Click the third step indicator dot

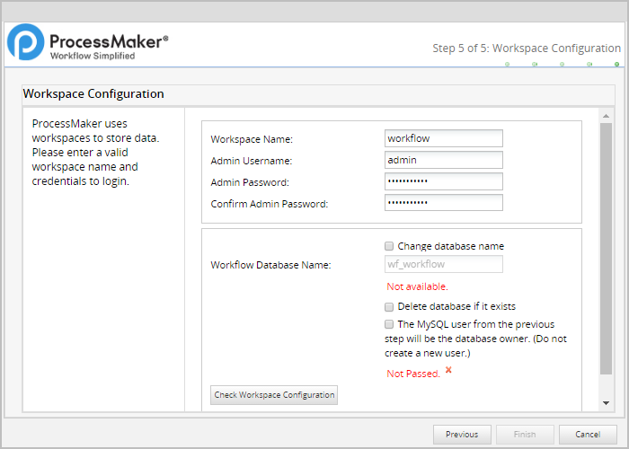click(x=562, y=65)
